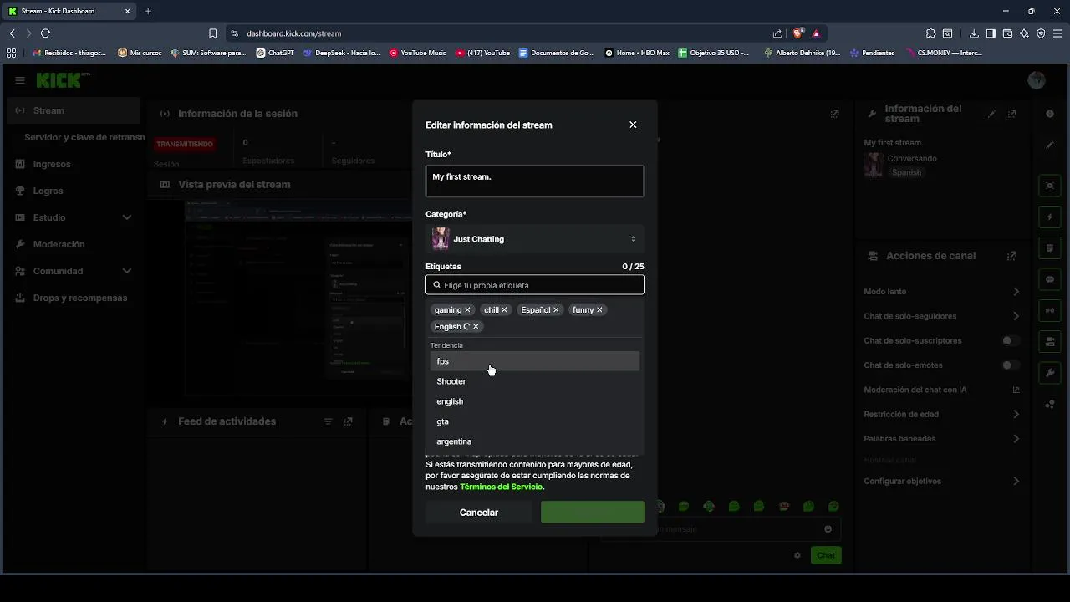Remove the Español tag
The height and width of the screenshot is (602, 1070).
point(556,310)
